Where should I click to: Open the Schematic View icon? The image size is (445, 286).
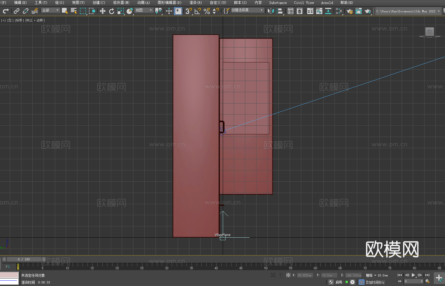point(339,11)
